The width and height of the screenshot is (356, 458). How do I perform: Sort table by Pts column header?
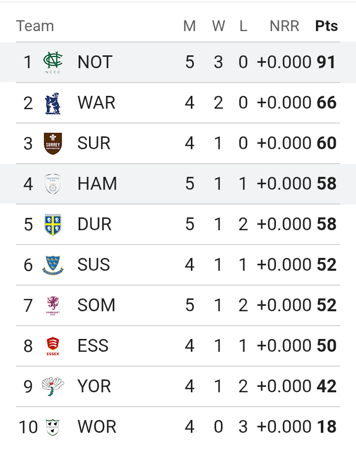[x=326, y=26]
